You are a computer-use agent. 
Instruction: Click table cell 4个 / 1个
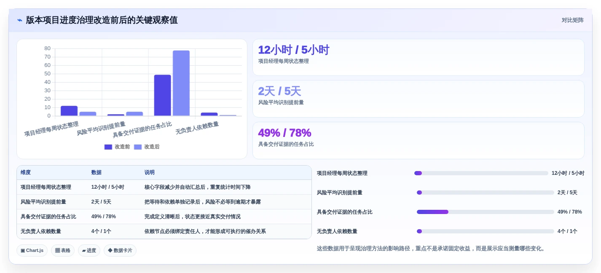tap(101, 231)
